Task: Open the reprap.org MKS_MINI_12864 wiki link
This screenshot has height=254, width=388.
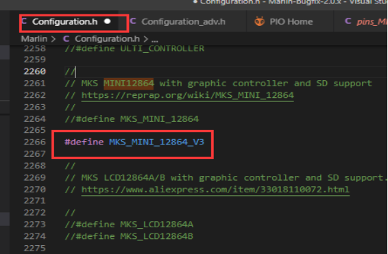Action: 188,95
